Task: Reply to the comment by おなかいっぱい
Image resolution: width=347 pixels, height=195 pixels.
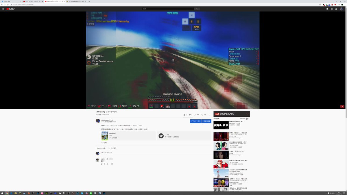Action: click(112, 164)
